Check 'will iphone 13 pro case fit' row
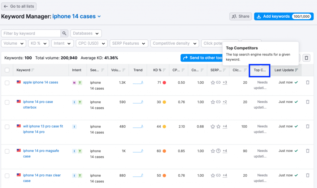The width and height of the screenshot is (317, 188). pos(7,127)
